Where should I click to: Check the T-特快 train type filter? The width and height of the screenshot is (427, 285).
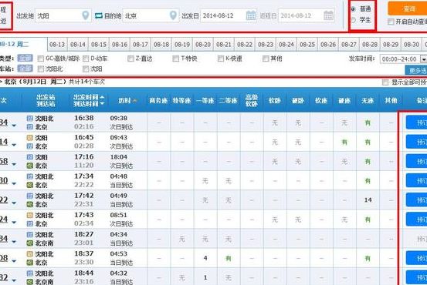[x=176, y=59]
